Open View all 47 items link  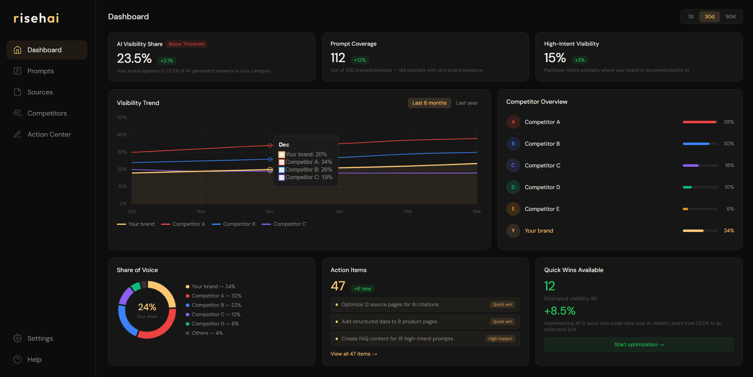click(x=354, y=354)
